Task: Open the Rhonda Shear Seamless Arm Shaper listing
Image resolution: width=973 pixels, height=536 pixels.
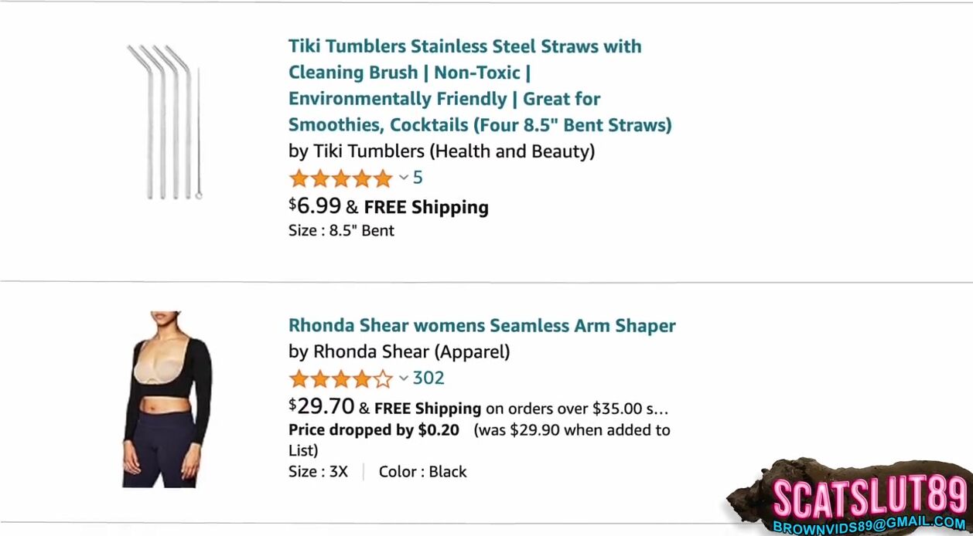Action: (x=482, y=325)
